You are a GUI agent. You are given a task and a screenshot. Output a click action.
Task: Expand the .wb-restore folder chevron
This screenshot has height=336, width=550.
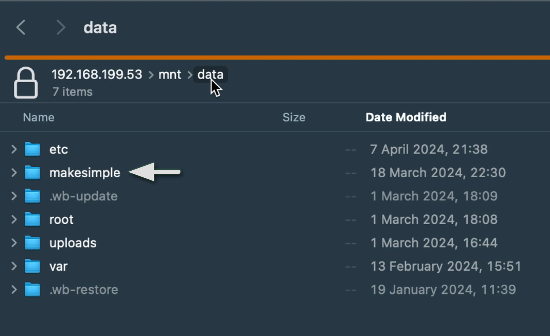click(14, 290)
